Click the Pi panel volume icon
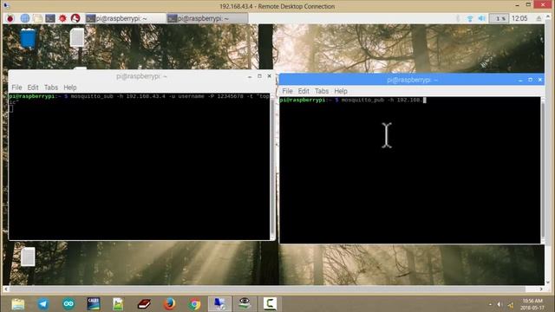 481,18
